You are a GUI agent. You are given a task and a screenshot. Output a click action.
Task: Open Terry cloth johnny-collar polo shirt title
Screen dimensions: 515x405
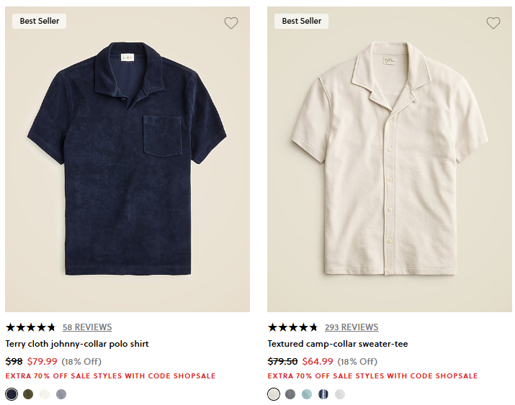pyautogui.click(x=77, y=344)
